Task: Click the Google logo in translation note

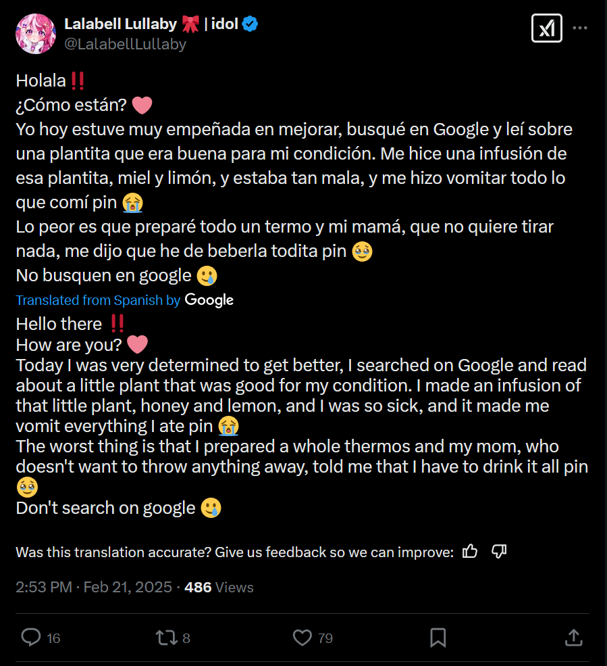Action: (209, 300)
